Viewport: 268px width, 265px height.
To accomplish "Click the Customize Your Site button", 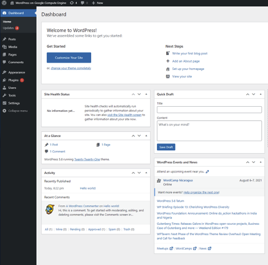I will (x=69, y=57).
